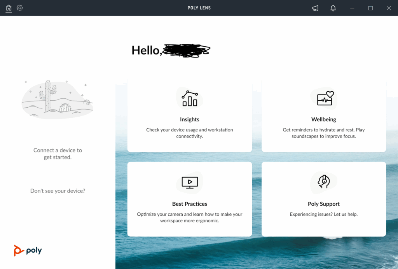The width and height of the screenshot is (398, 269).
Task: Click the Best Practices video monitor icon
Action: tap(190, 182)
